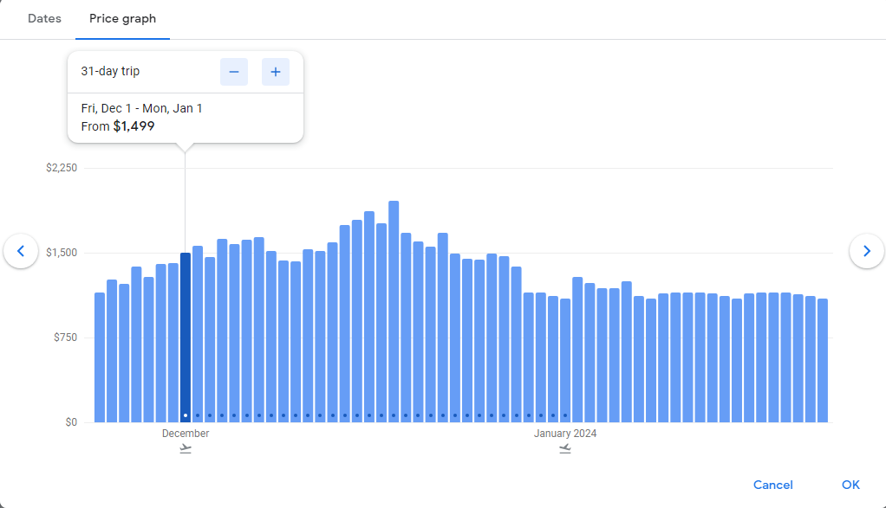
Task: Increase trip length with the plus button
Action: (x=276, y=72)
